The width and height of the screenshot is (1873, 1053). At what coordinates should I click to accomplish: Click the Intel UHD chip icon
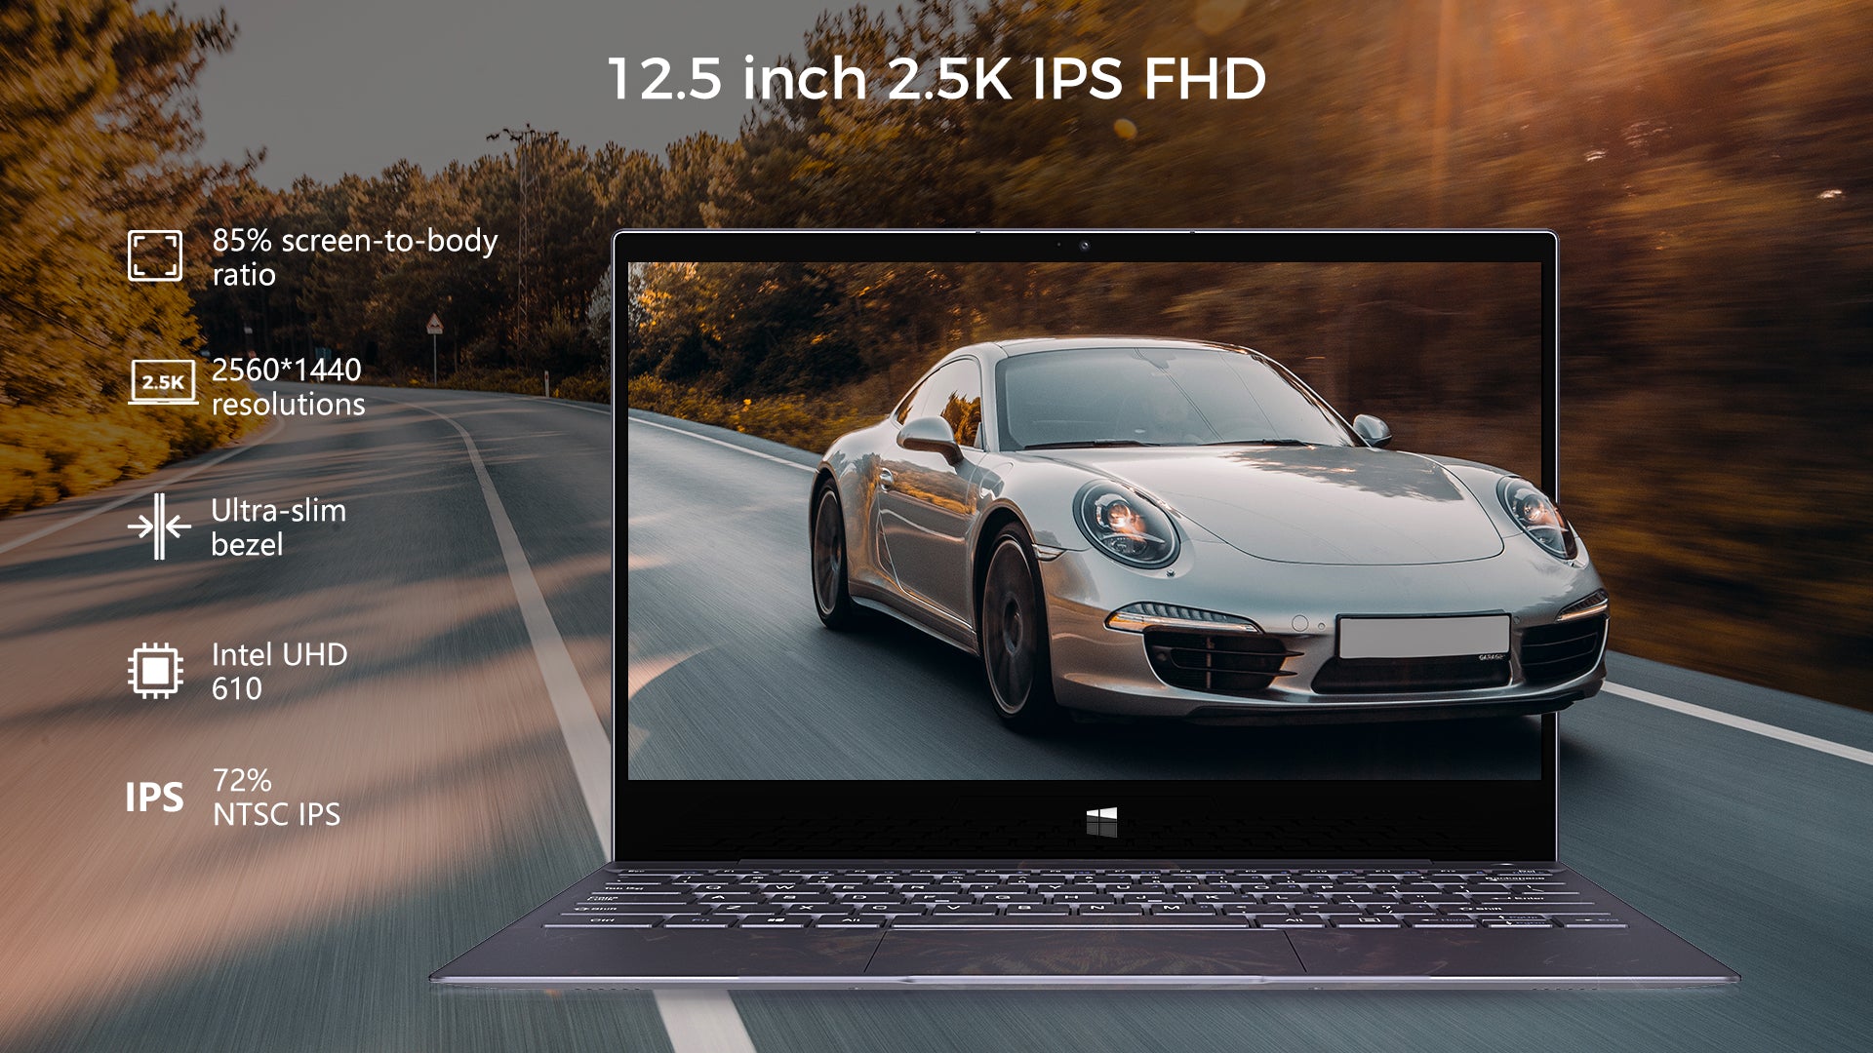(x=155, y=670)
